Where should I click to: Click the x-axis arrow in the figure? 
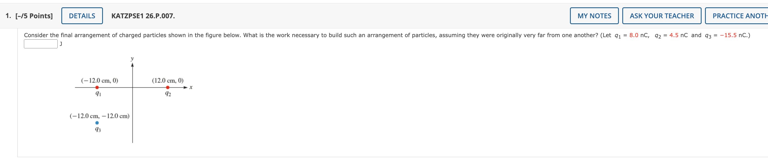tap(185, 87)
